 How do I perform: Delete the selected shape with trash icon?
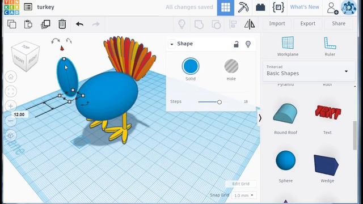(62, 24)
